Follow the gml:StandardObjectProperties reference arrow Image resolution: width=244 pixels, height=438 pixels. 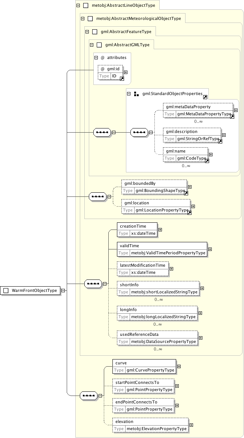point(205,97)
